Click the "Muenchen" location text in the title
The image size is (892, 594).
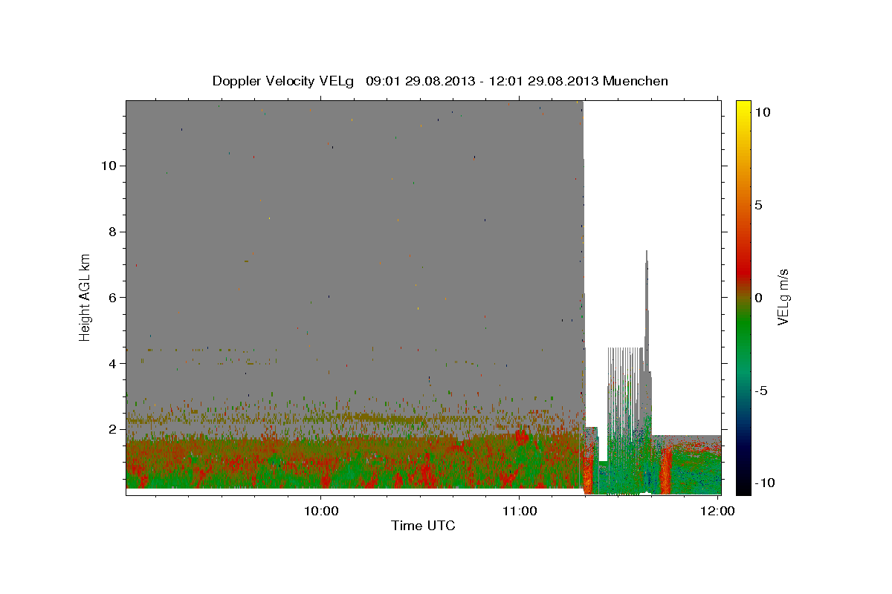[636, 81]
